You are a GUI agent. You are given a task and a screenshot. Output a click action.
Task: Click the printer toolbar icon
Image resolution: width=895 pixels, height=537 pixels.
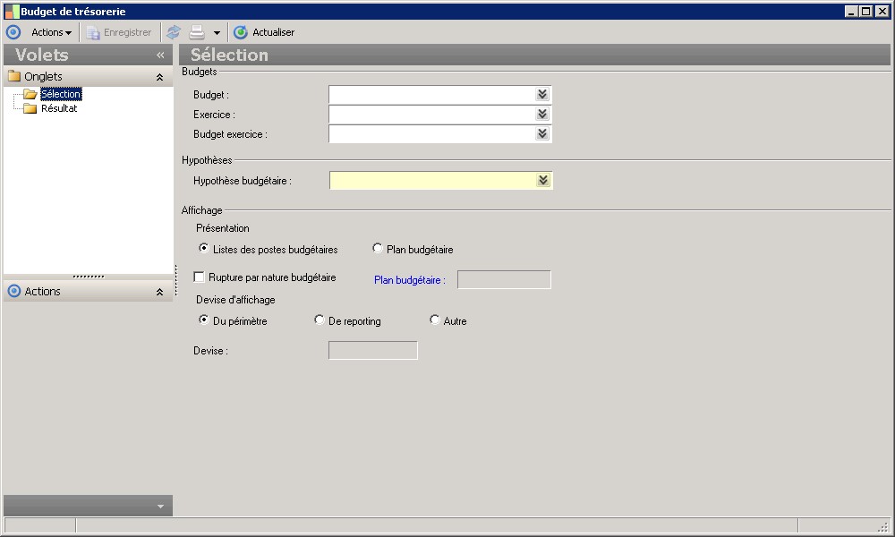(197, 32)
